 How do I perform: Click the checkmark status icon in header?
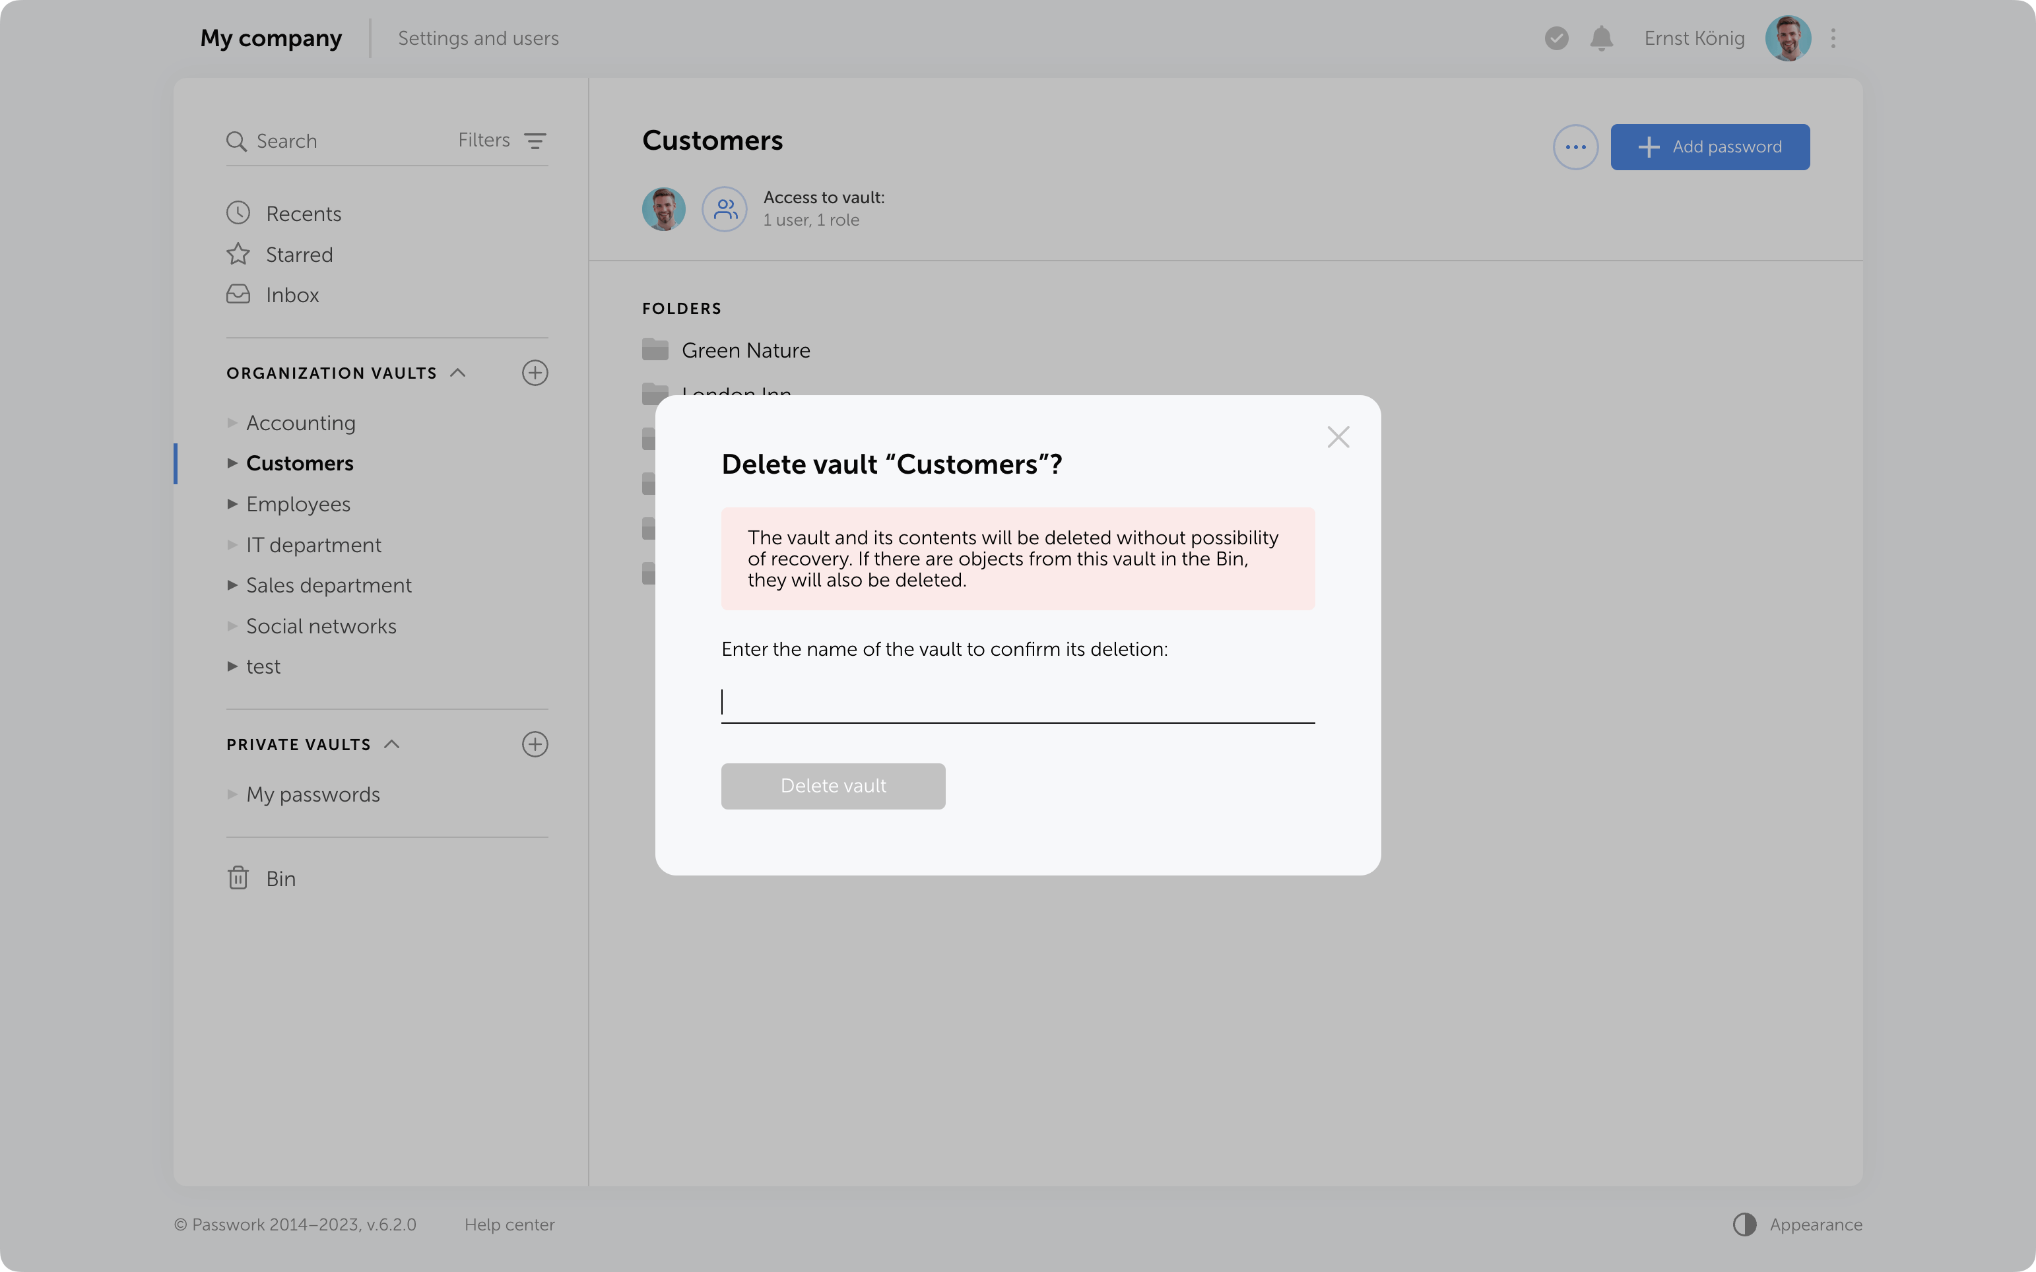tap(1556, 39)
